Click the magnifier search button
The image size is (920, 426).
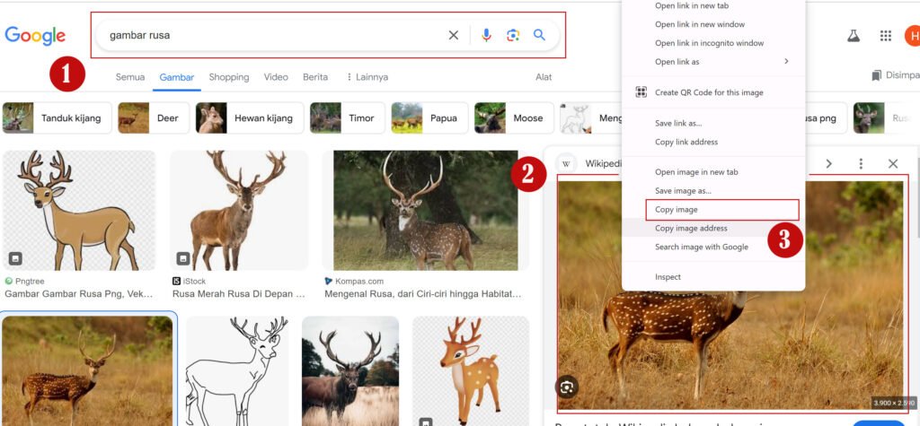coord(540,35)
